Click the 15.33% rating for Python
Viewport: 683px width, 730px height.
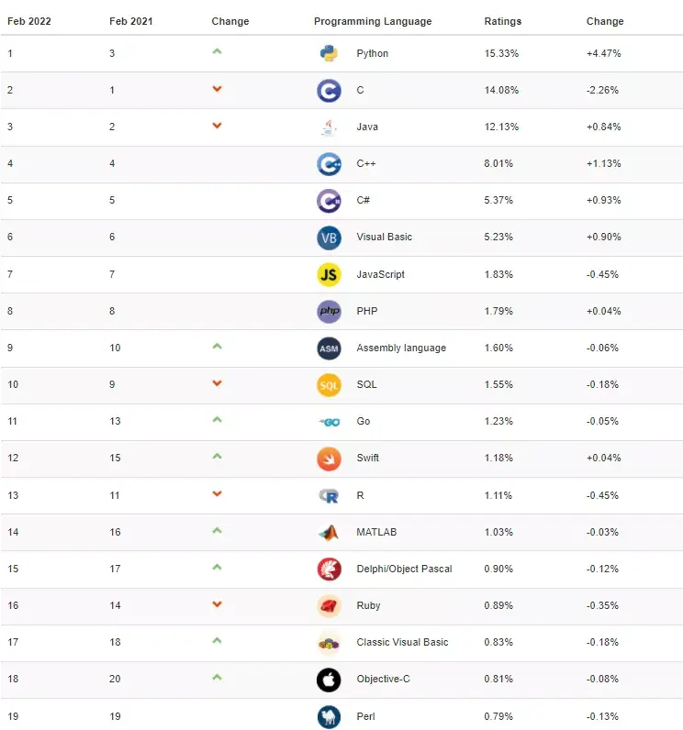coord(501,53)
